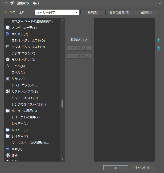Click the command list's scrollbar thumb
The height and width of the screenshot is (173, 164).
(62, 104)
